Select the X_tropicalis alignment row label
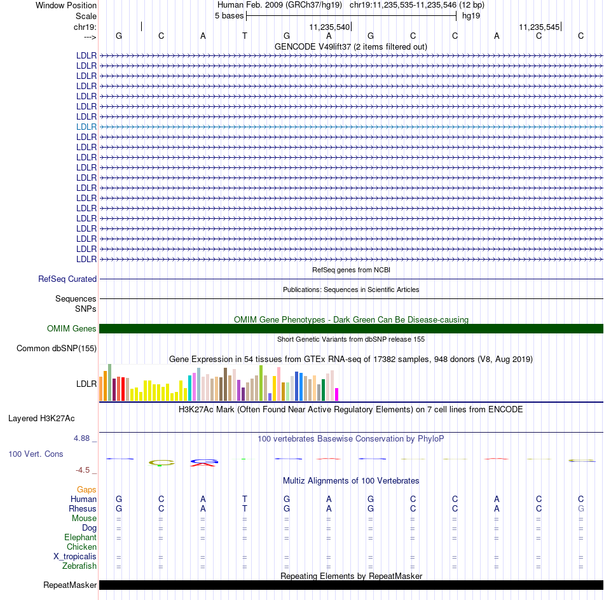604x600 pixels. click(75, 557)
